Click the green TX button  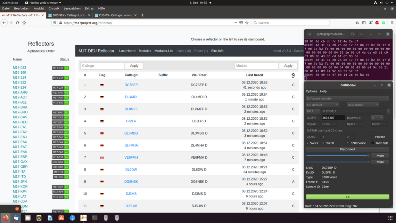[347, 197]
